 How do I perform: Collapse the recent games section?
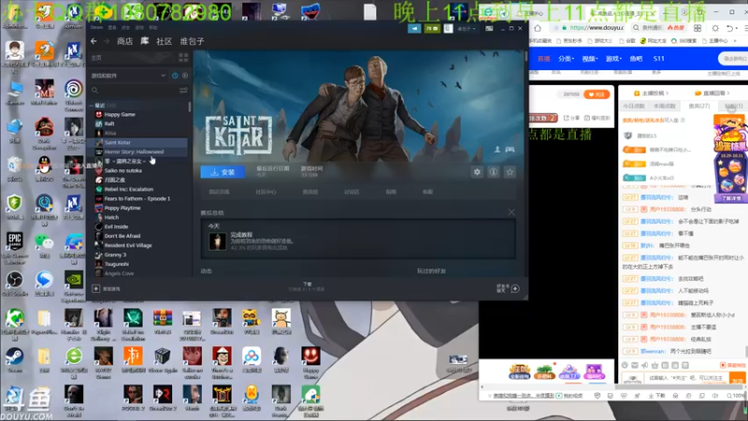pyautogui.click(x=92, y=105)
